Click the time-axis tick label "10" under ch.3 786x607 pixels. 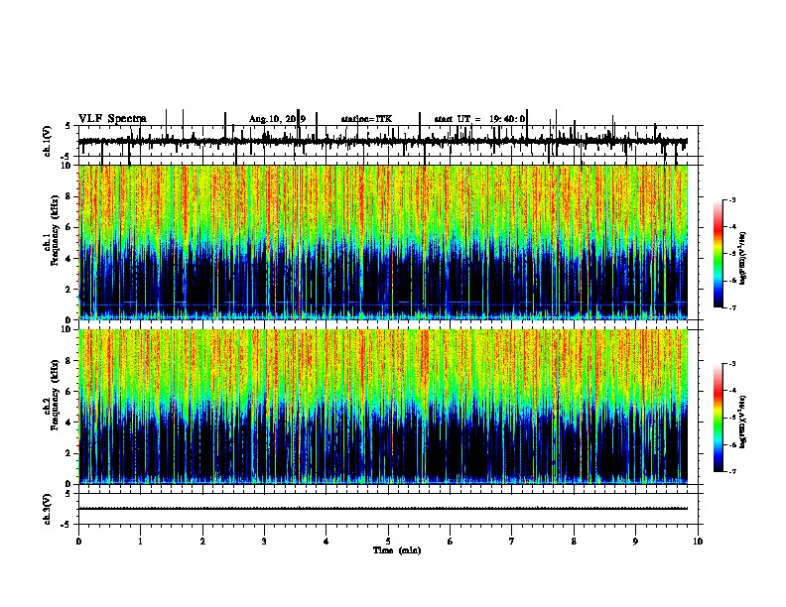[698, 542]
